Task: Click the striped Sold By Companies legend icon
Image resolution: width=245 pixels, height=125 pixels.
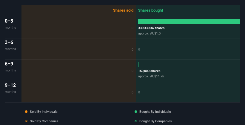Action: 26,121
